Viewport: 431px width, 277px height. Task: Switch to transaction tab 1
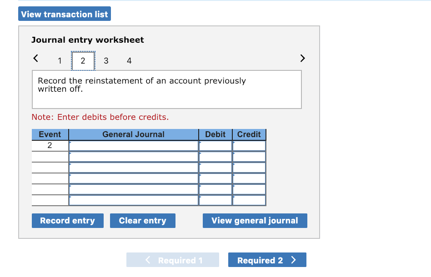[59, 60]
